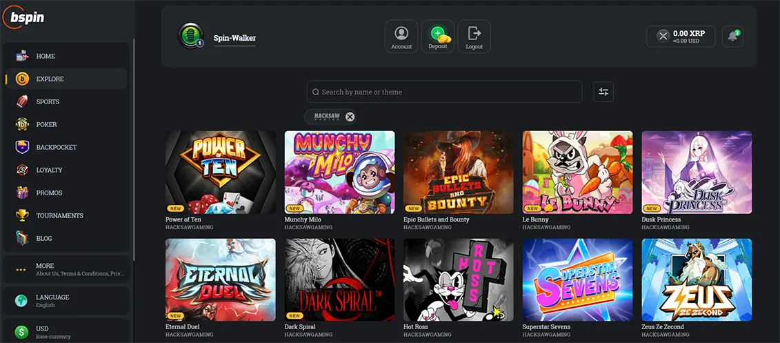Go to HOME in the sidebar
780x343 pixels.
(x=66, y=57)
